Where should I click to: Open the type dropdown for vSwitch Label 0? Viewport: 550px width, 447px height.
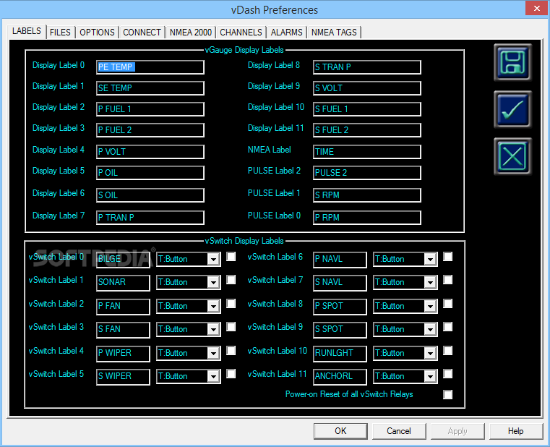tap(189, 260)
